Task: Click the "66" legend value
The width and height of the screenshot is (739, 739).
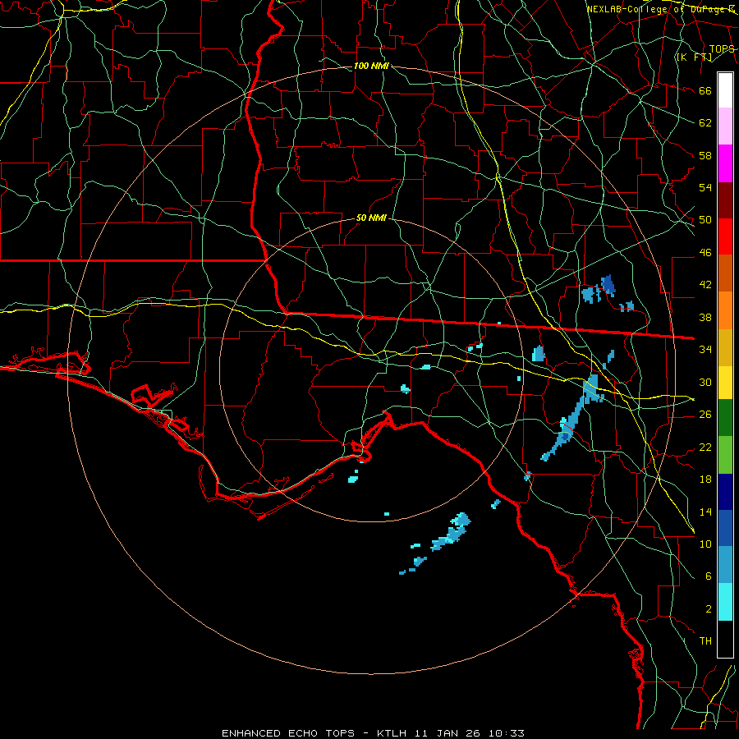Action: (x=705, y=91)
